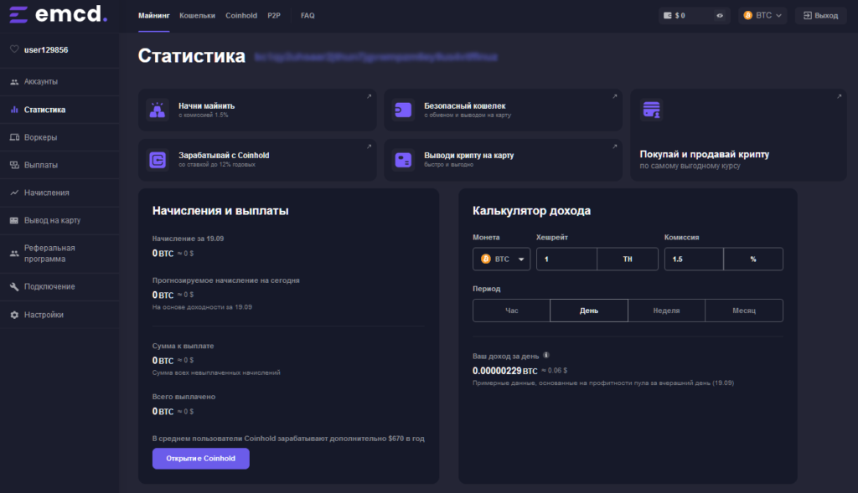858x493 pixels.
Task: Select the Месяц period option
Action: tap(743, 311)
